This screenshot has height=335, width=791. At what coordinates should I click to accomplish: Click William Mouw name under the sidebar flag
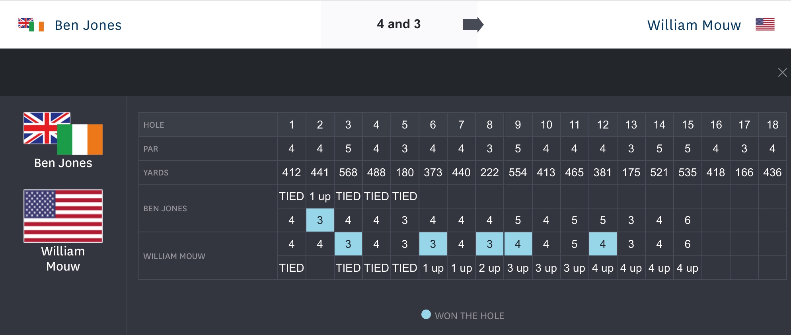(x=63, y=259)
